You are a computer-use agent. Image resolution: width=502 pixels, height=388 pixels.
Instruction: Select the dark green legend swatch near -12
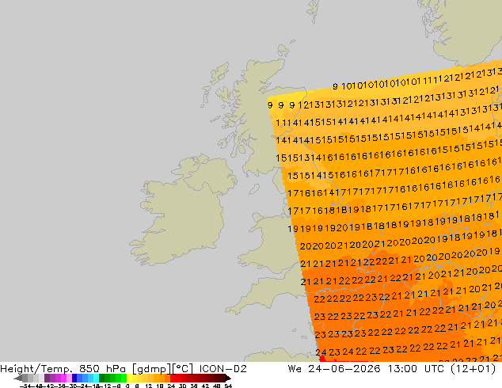(x=102, y=378)
